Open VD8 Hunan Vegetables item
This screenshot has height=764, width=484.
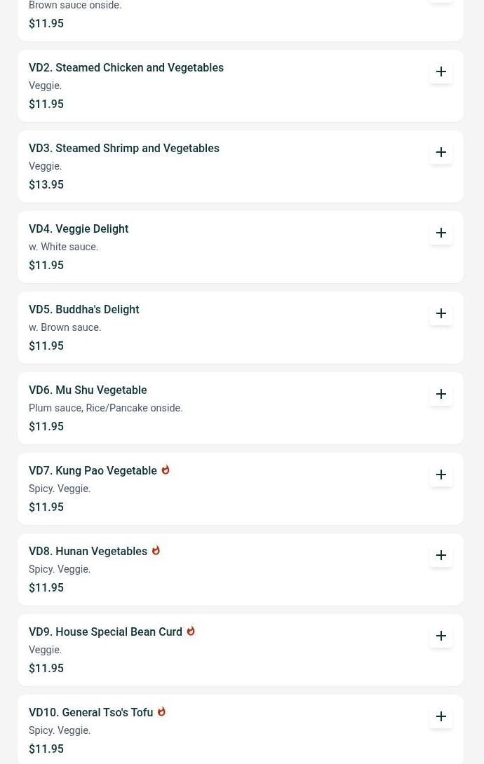click(x=88, y=552)
